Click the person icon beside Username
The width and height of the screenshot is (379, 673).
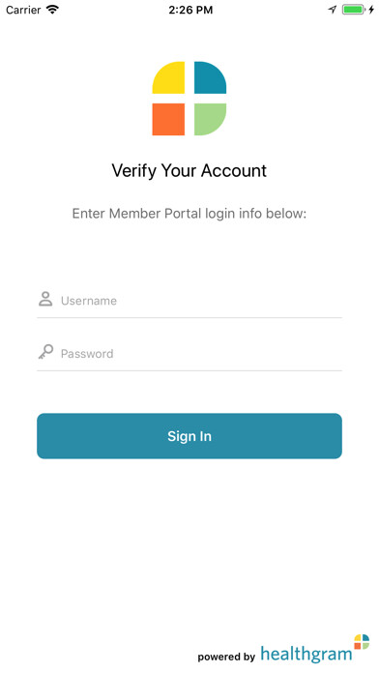point(45,299)
